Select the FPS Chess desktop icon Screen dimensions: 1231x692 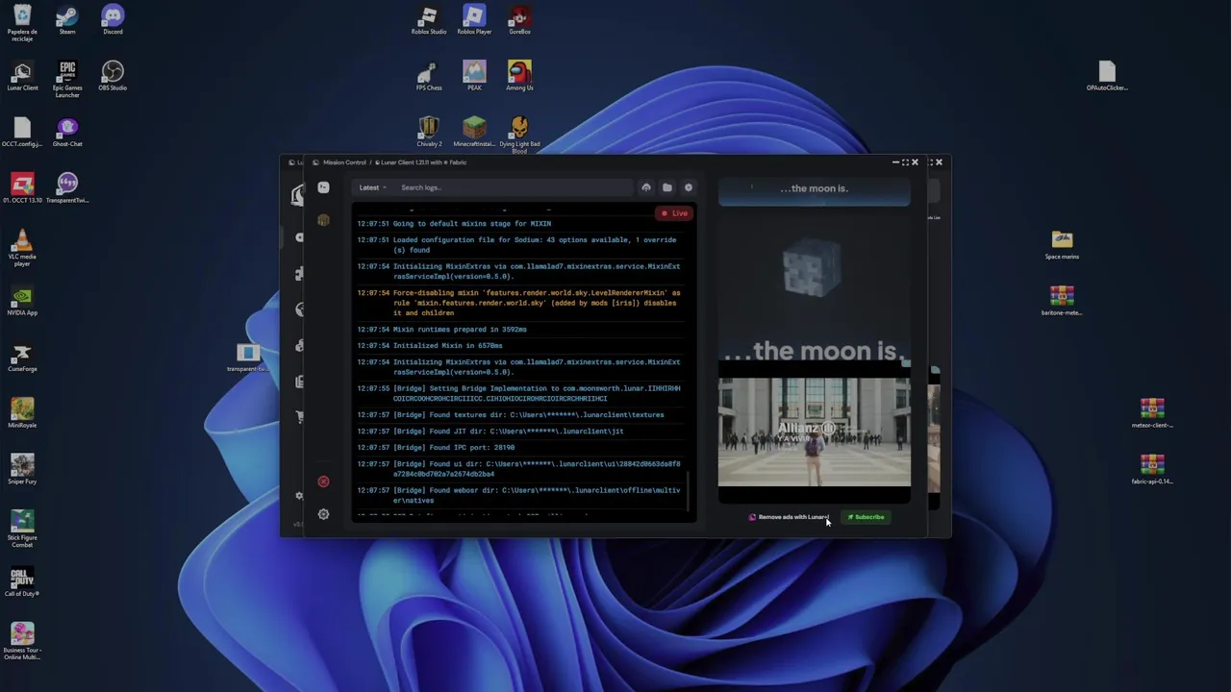pyautogui.click(x=429, y=76)
